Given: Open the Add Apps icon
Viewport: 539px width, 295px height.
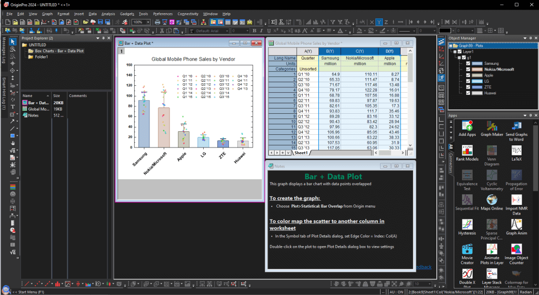Looking at the screenshot, I should tap(467, 129).
